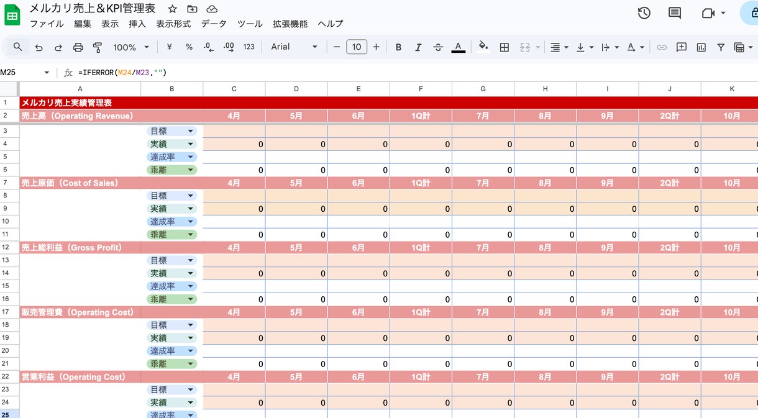View the cloud save status
The width and height of the screenshot is (758, 418).
(212, 9)
